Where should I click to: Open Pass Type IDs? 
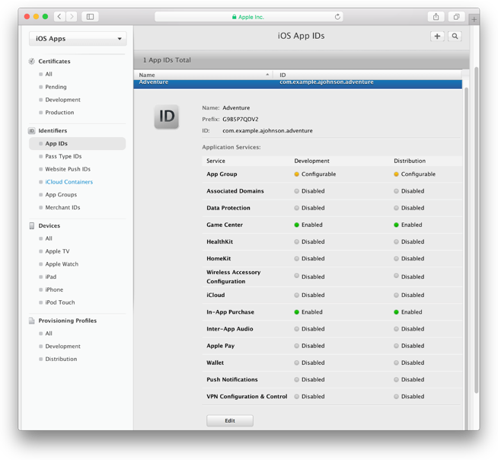[x=63, y=156]
